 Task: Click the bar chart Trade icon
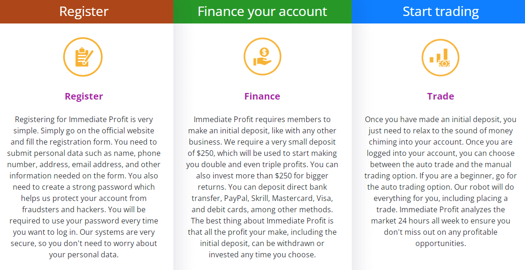point(440,58)
